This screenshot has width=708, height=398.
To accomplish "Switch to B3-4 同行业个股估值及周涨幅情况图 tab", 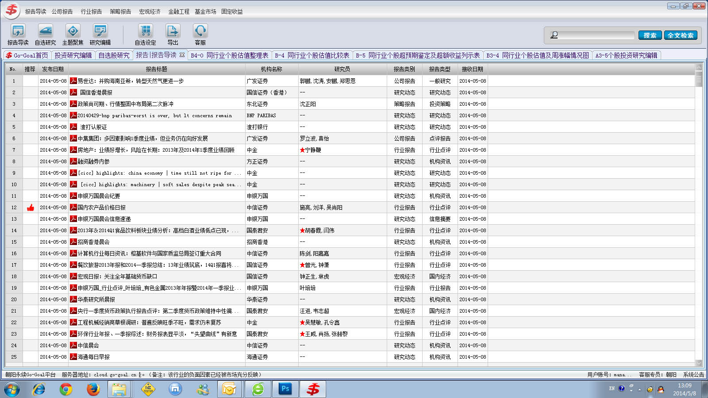I will [538, 55].
